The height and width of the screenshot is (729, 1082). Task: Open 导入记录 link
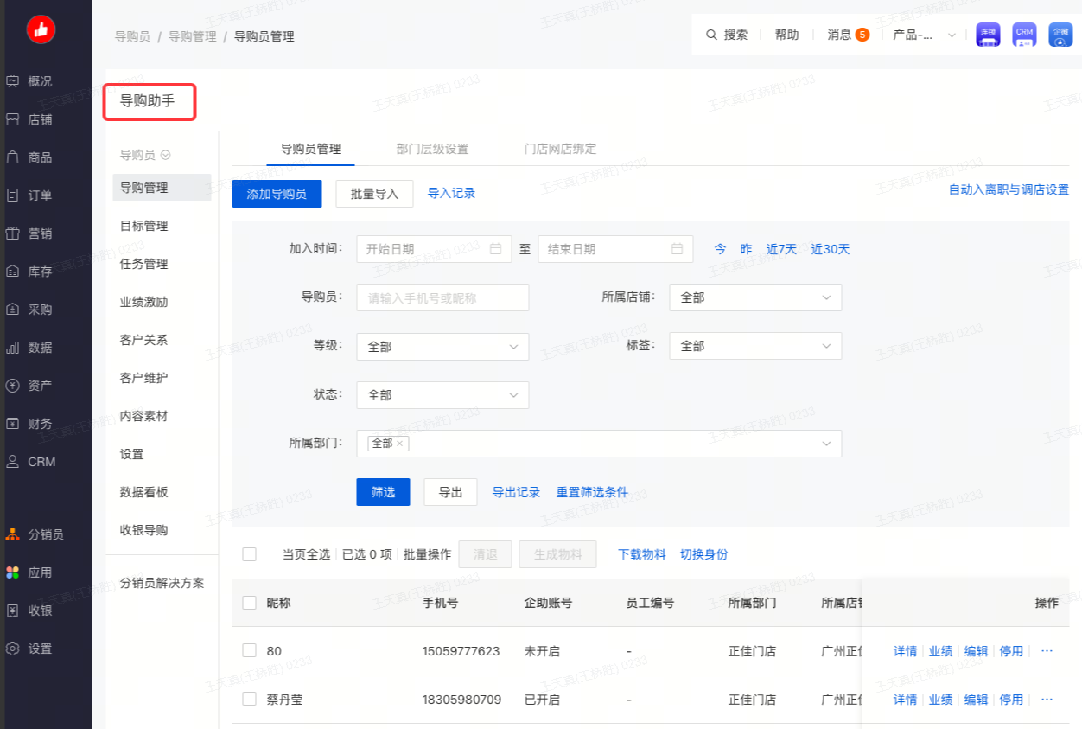[451, 194]
